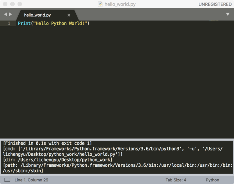The image size is (234, 184).
Task: Click the minimap preview in the editor
Action: click(x=213, y=21)
